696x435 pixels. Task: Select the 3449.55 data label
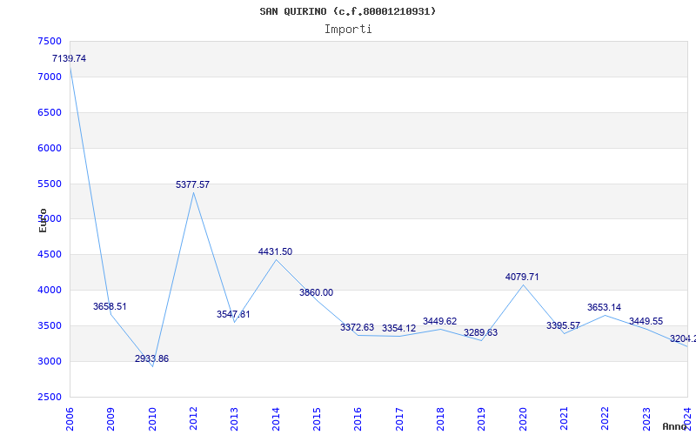coord(646,321)
